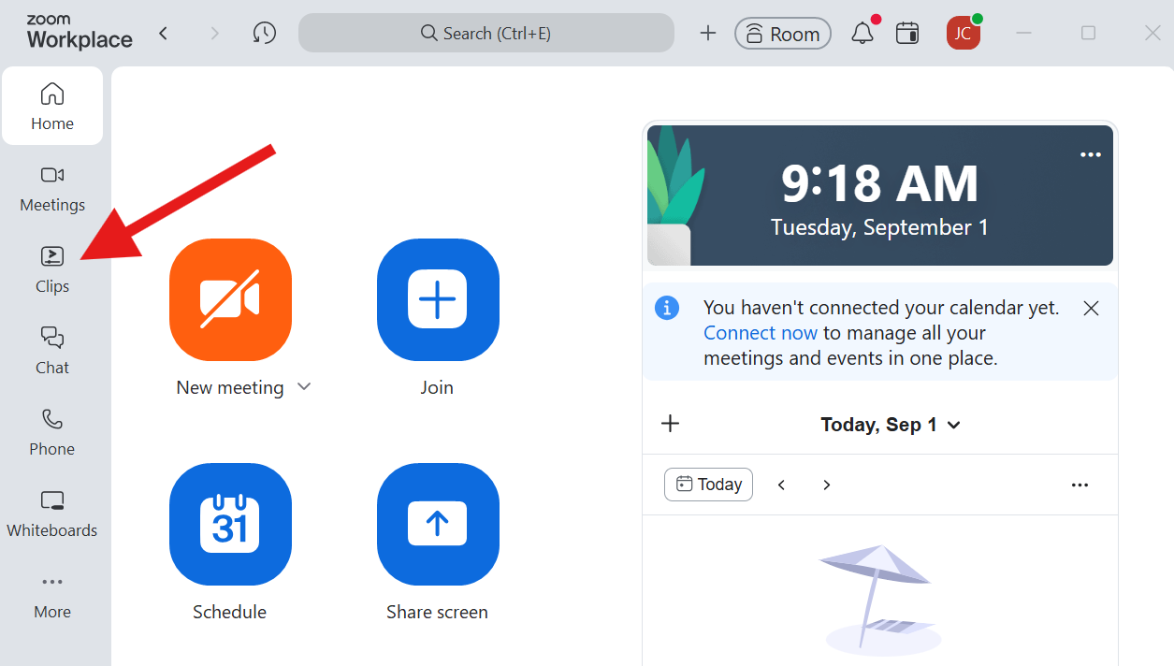Open the Whiteboards section

(52, 514)
